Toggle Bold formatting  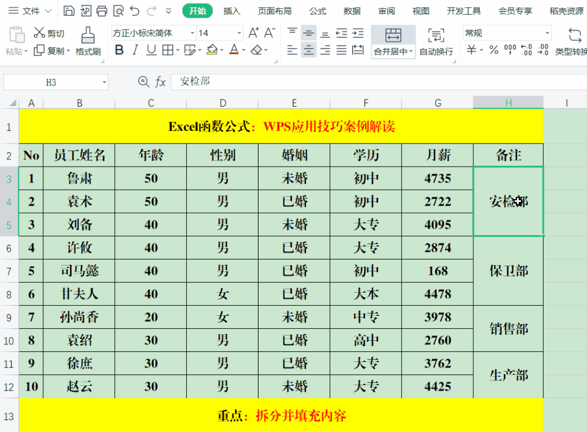coord(119,50)
